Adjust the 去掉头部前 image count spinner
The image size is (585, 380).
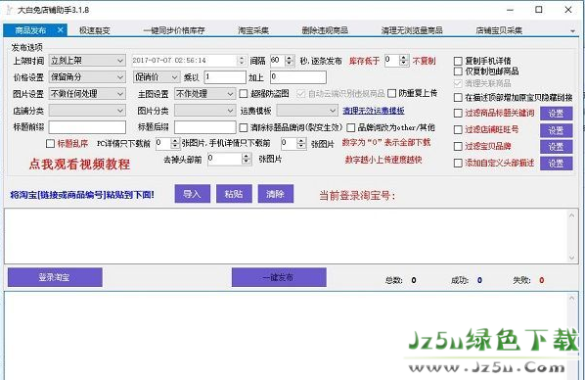click(247, 160)
